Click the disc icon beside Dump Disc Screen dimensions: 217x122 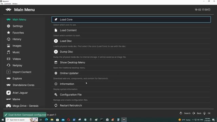point(56,52)
